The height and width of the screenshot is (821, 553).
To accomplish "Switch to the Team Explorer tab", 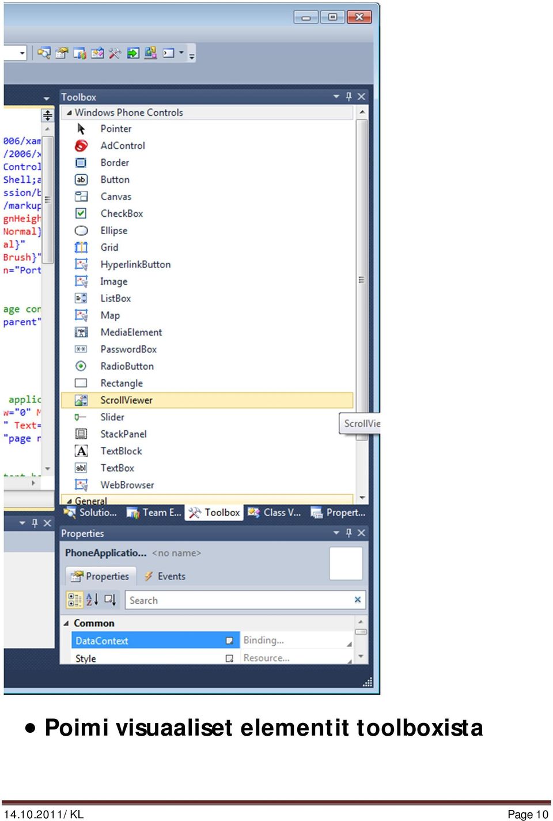I will coord(154,512).
